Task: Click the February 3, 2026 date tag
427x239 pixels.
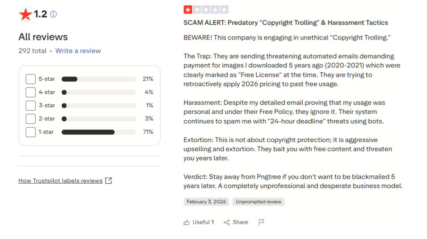Action: coord(206,202)
